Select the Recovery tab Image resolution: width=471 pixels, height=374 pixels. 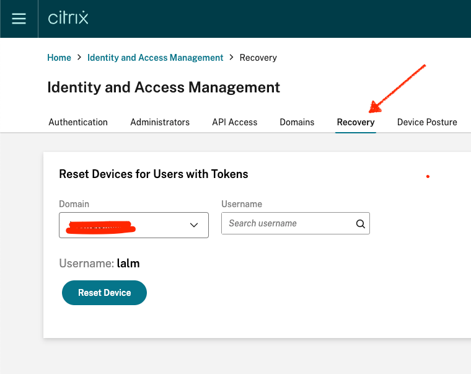[356, 122]
